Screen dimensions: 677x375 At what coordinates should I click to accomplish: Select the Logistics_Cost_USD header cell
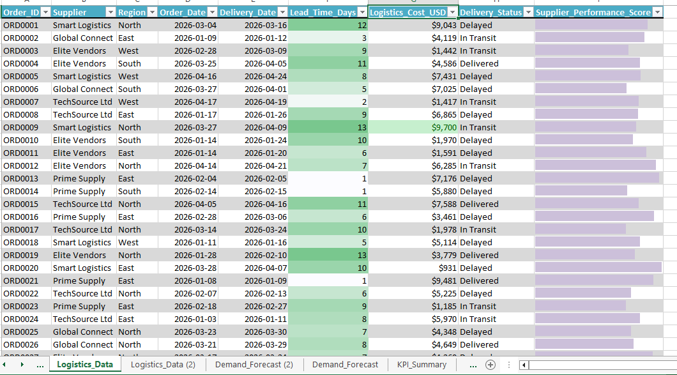pos(413,12)
